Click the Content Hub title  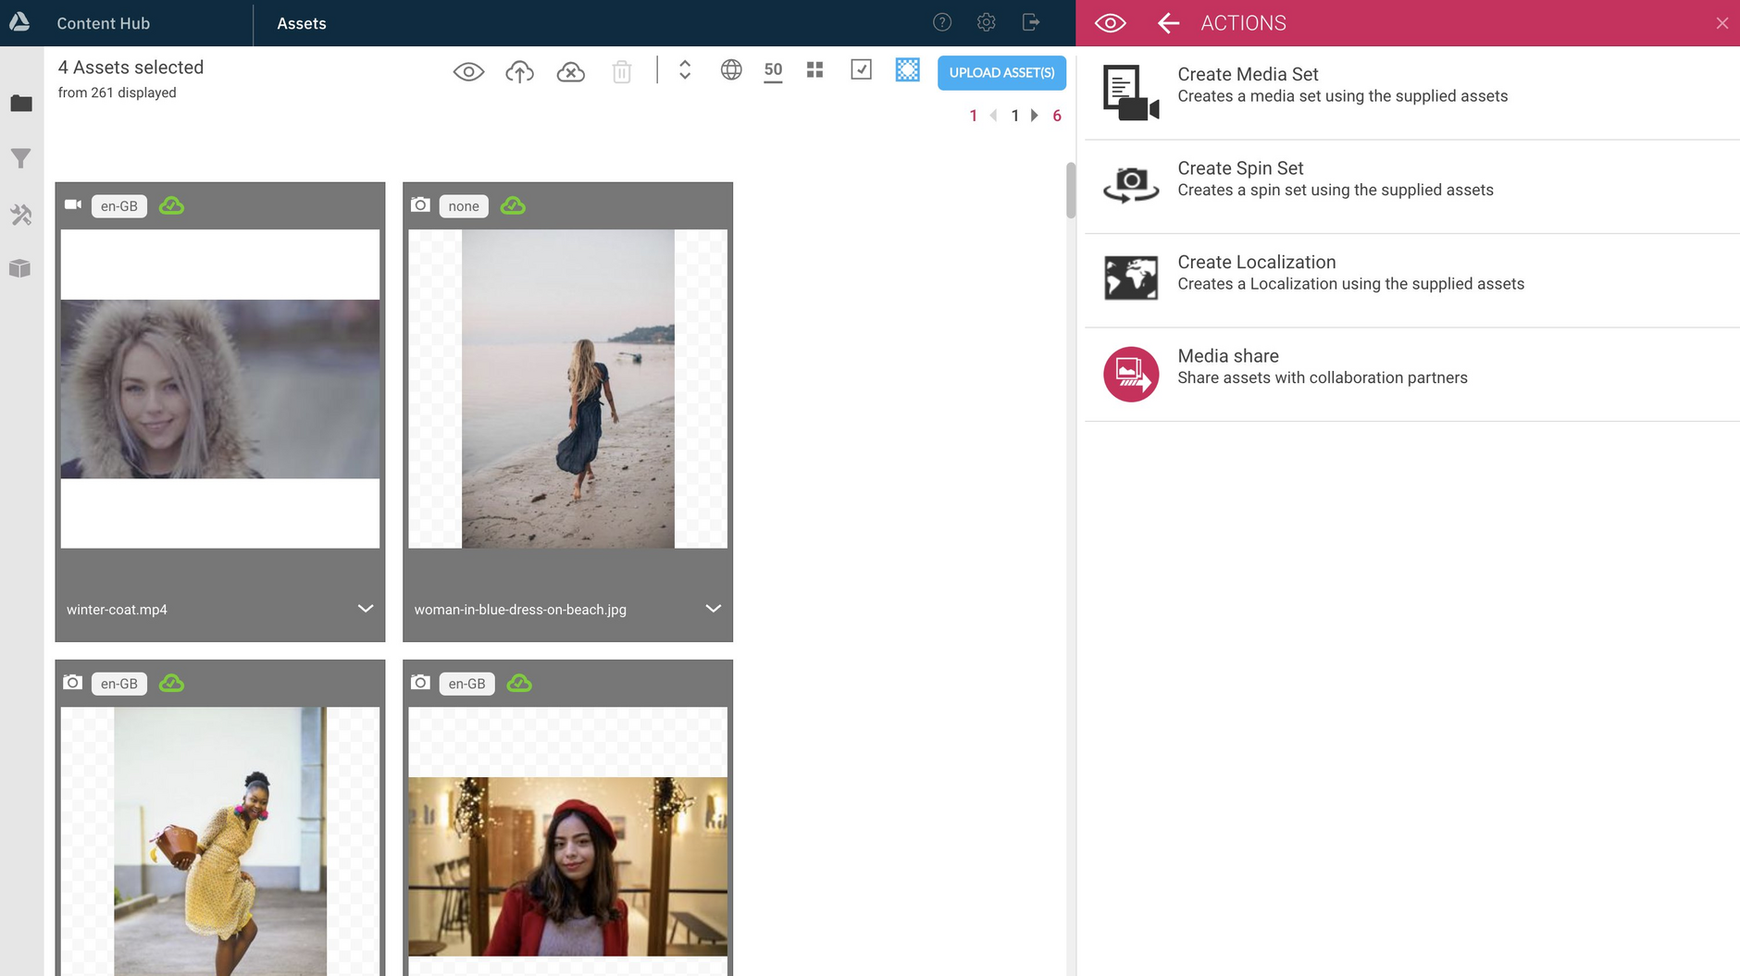(x=104, y=23)
